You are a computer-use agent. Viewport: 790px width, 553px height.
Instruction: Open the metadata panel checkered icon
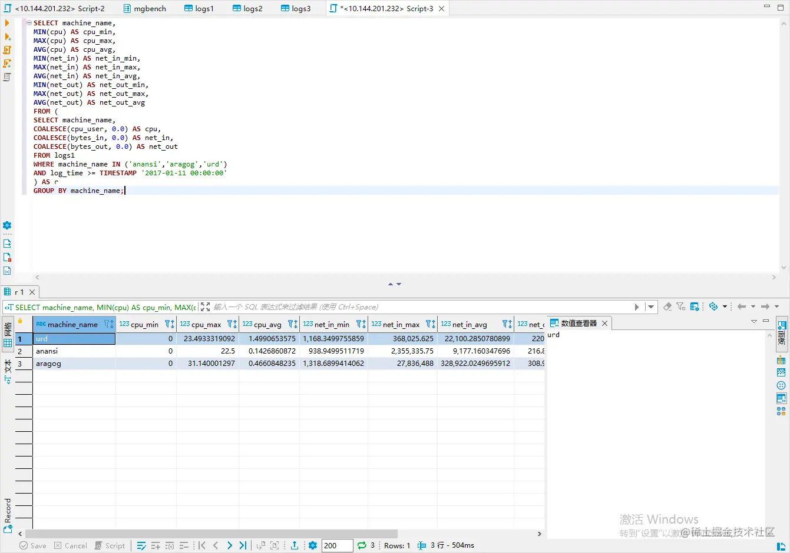tap(781, 372)
